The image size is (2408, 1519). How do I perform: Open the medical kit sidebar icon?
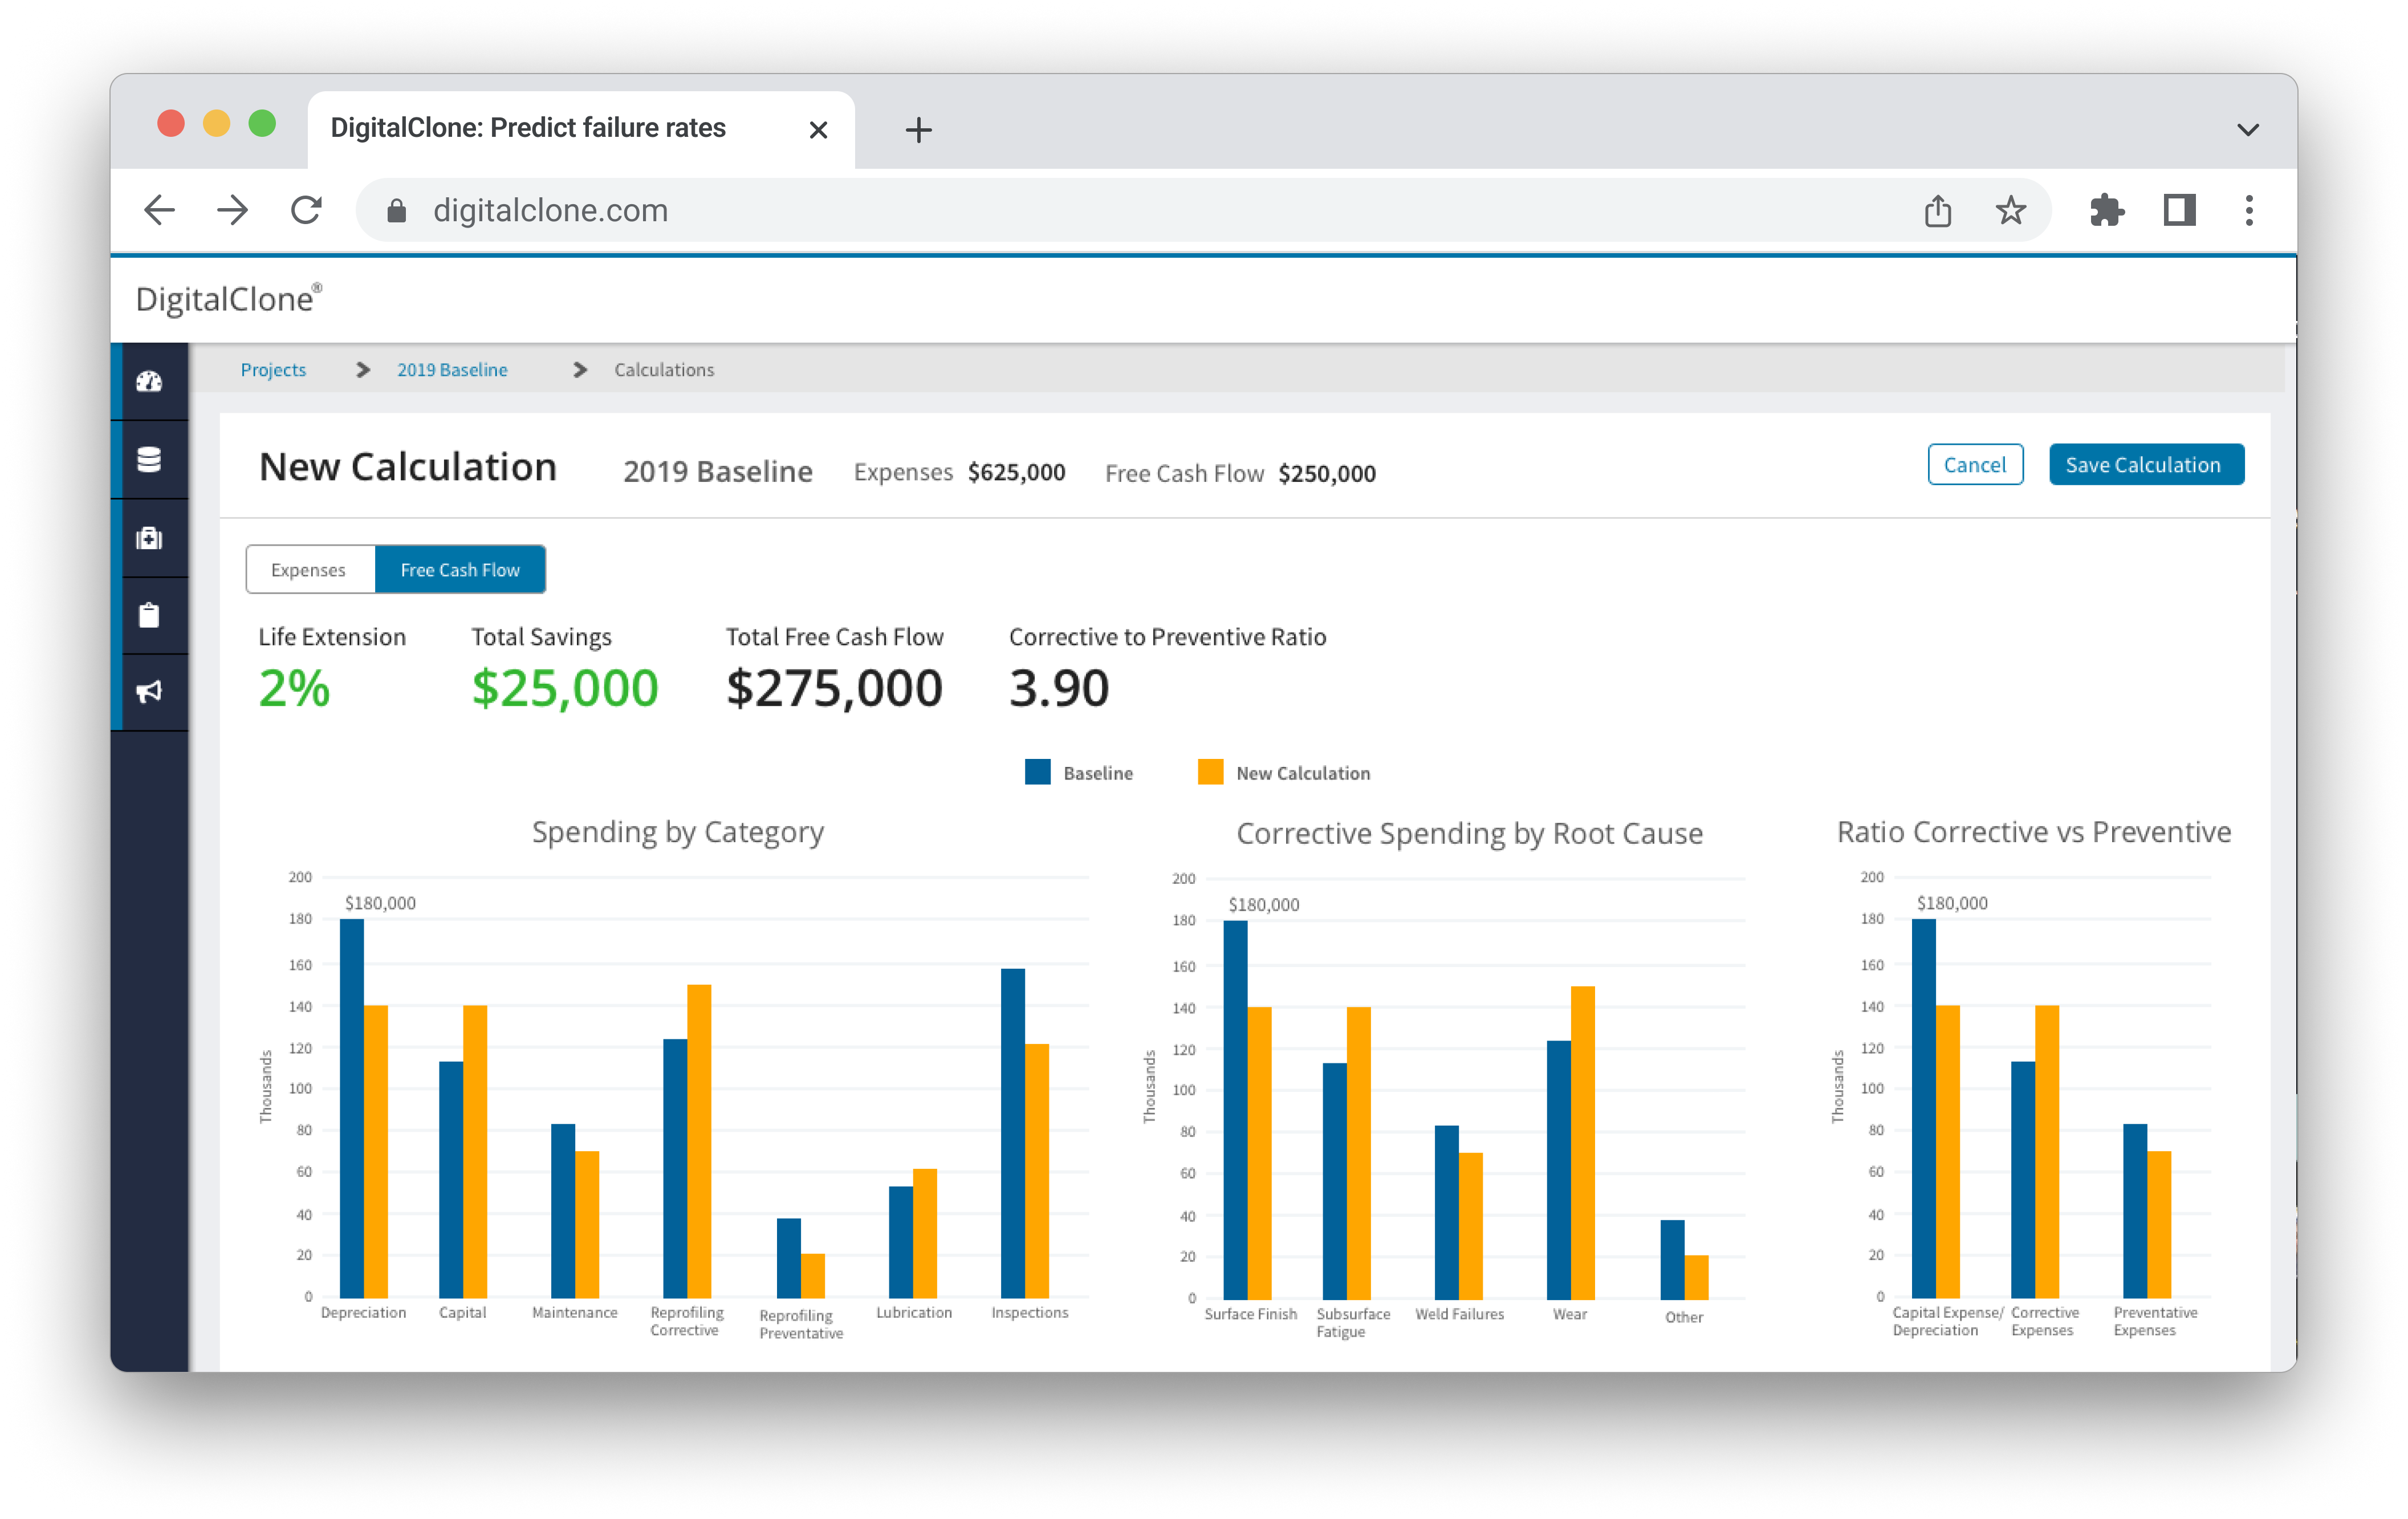click(x=149, y=538)
